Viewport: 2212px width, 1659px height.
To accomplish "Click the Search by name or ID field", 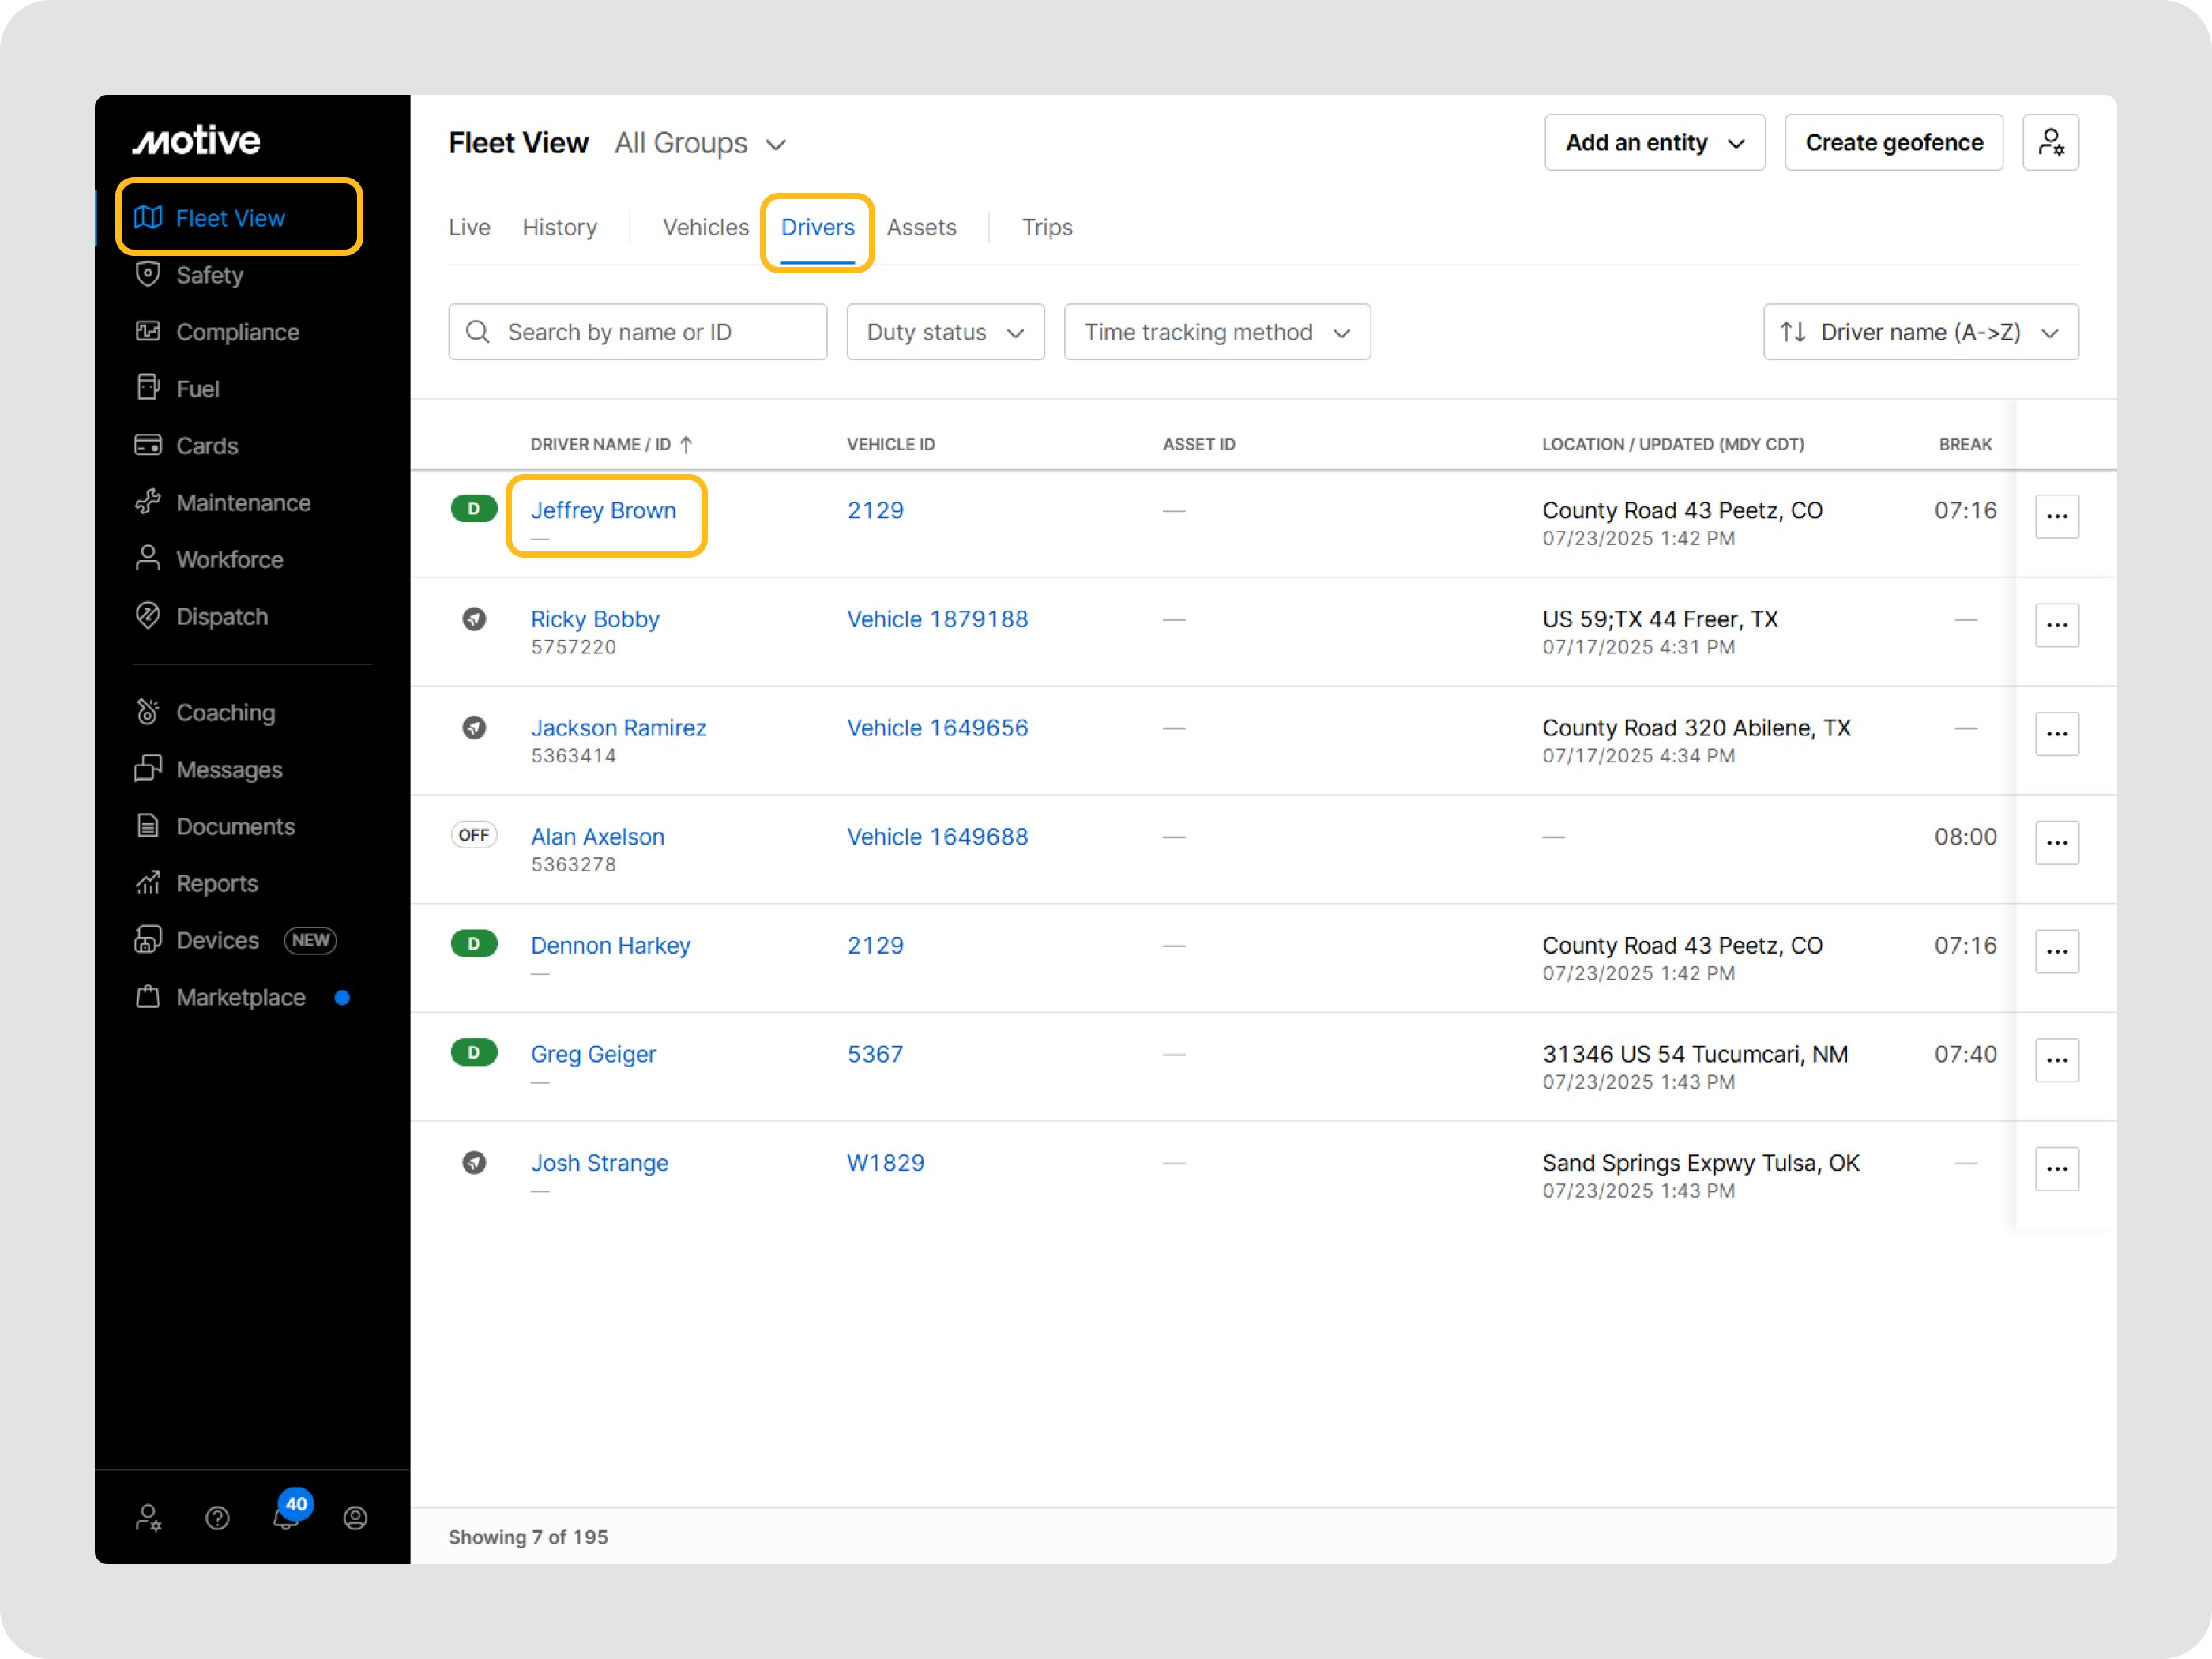I will coord(638,332).
